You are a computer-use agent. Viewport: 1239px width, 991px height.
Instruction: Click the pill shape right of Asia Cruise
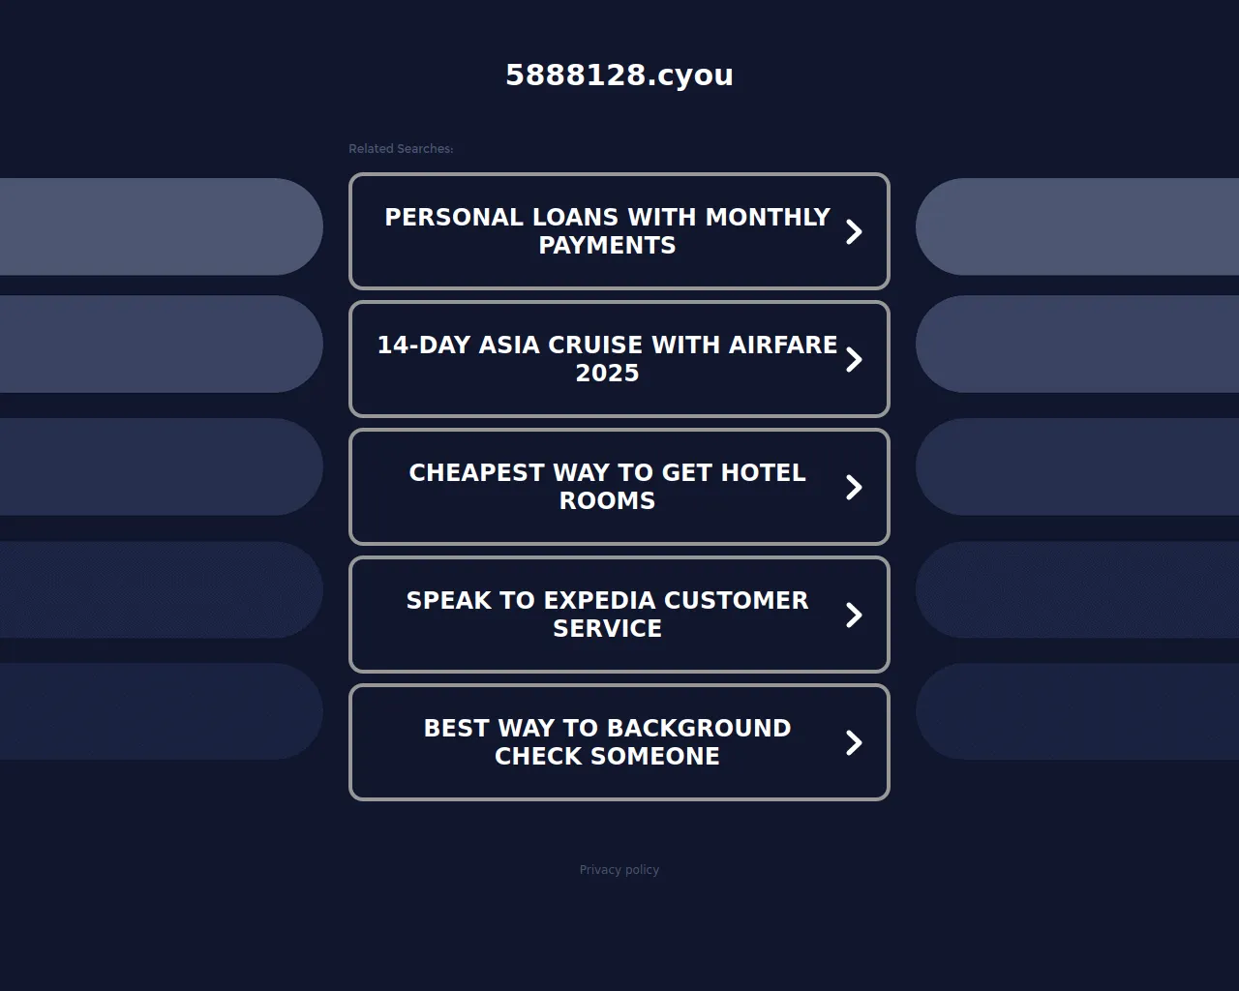pyautogui.click(x=1077, y=345)
